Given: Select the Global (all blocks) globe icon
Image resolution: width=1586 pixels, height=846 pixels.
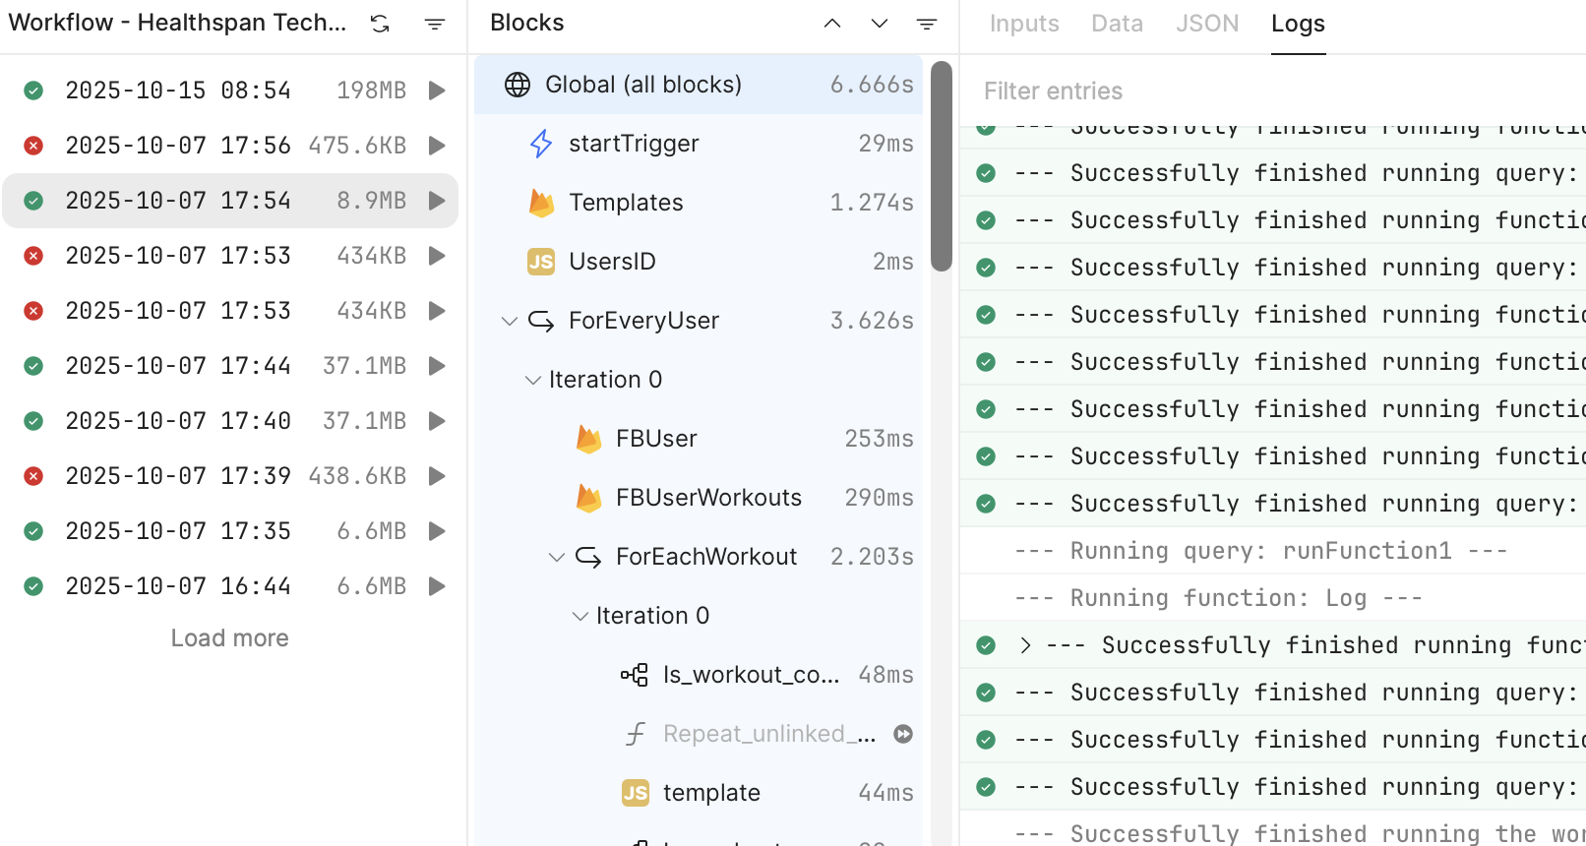Looking at the screenshot, I should pyautogui.click(x=518, y=85).
